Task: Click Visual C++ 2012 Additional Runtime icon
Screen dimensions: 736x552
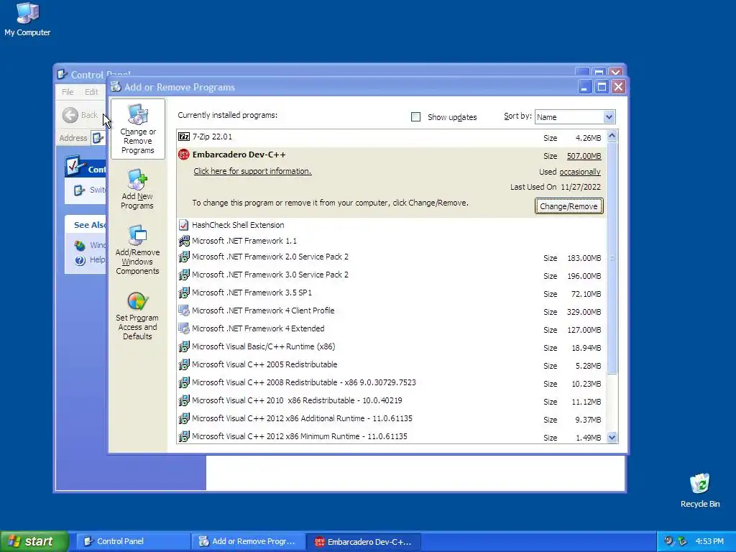Action: [x=184, y=418]
